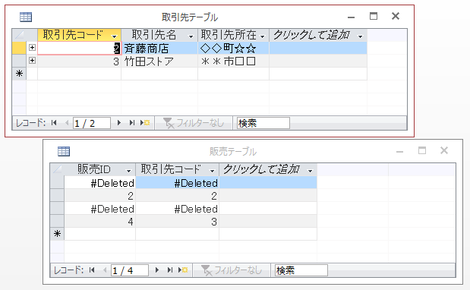This screenshot has width=470, height=290.
Task: Expand subdatasheet for 竹田ストア row
Action: 32,61
